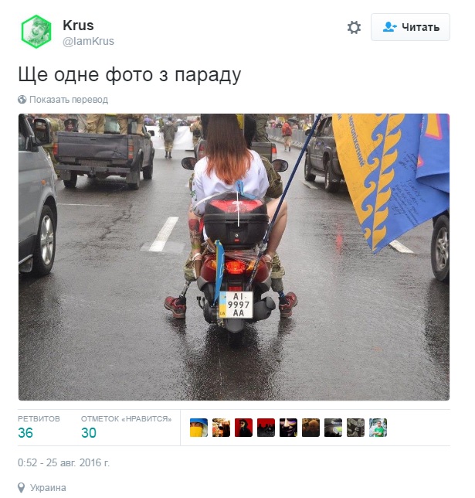
Task: Open Krus hexagonal profile avatar
Action: pos(36,32)
